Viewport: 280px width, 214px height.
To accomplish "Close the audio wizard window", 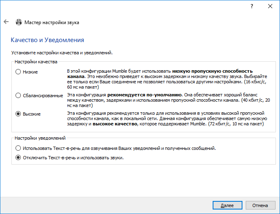I will [270, 6].
